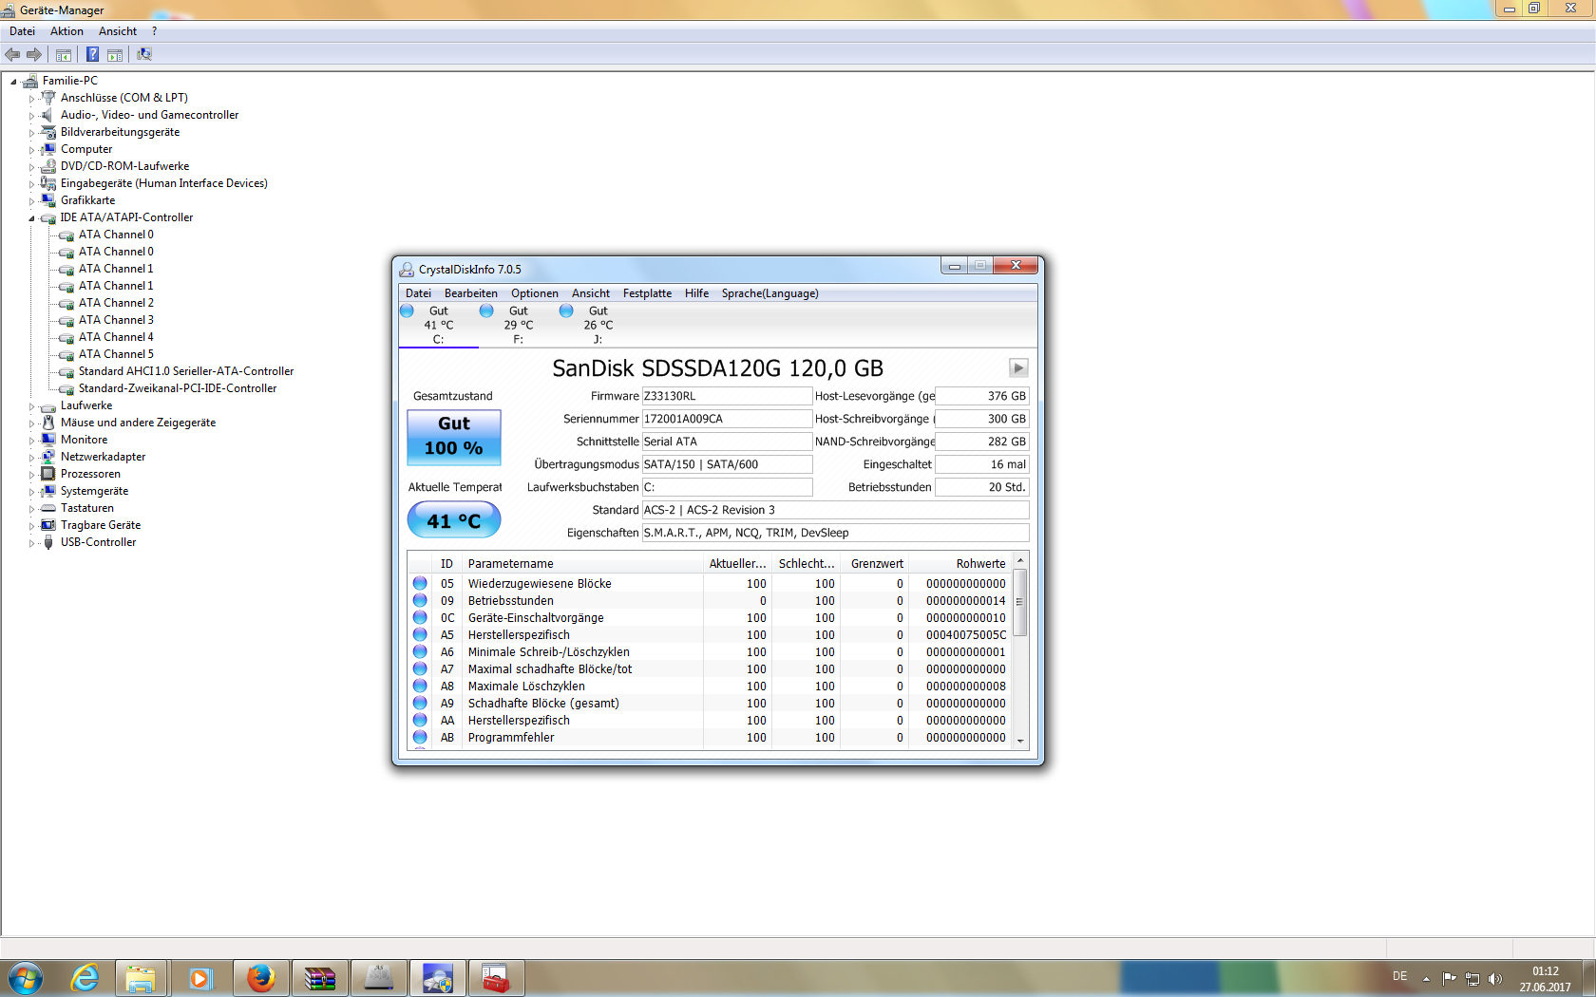The width and height of the screenshot is (1596, 997).
Task: Open Sprache(Language) menu
Action: coord(769,293)
